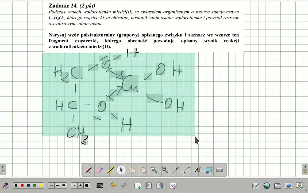
Task: Choose the Capture region scissors tool
Action: point(209,170)
